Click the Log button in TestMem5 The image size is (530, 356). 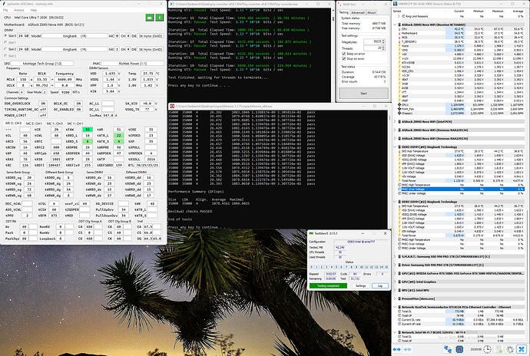380,285
